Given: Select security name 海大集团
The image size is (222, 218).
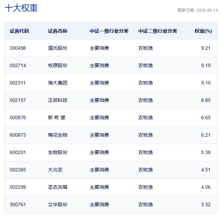Looking at the screenshot, I should (58, 83).
